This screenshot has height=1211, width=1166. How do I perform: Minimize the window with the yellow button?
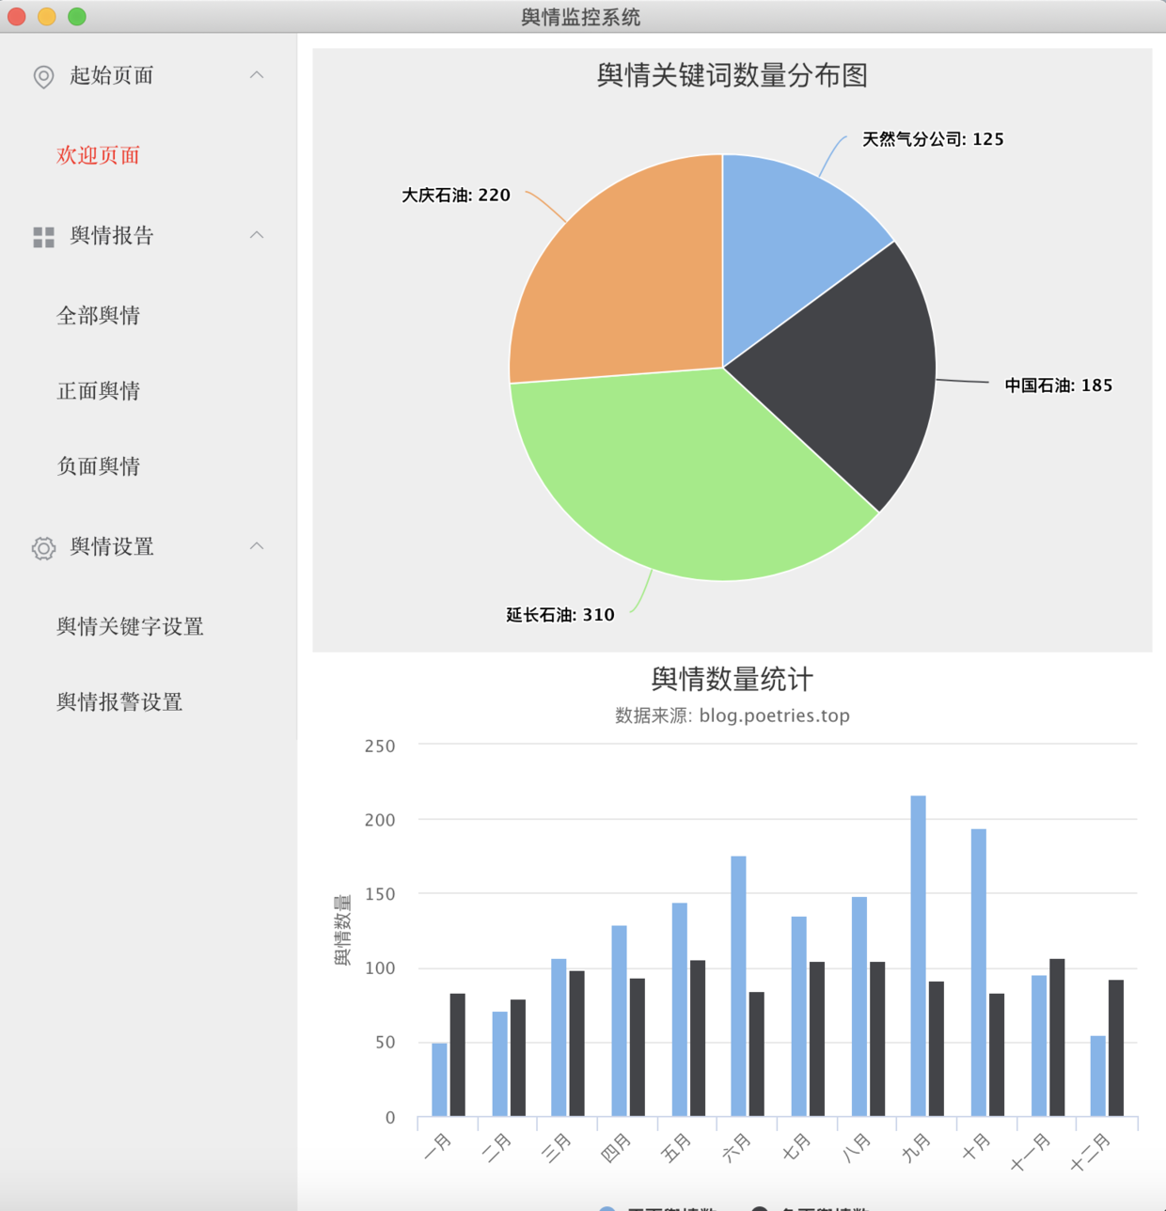tap(47, 16)
